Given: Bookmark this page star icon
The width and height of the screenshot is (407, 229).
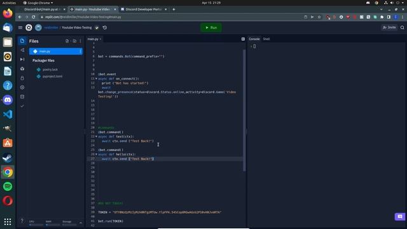Looking at the screenshot, I should tap(319, 17).
